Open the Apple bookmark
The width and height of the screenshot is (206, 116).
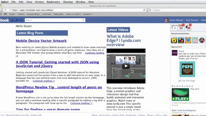pos(12,14)
